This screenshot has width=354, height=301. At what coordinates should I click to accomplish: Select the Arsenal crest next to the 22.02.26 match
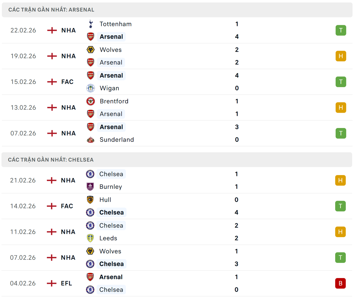pos(91,37)
